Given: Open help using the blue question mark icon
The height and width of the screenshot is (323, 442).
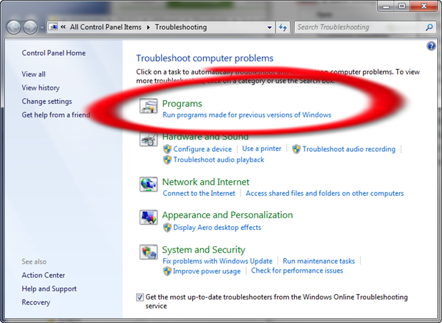Looking at the screenshot, I should (431, 46).
